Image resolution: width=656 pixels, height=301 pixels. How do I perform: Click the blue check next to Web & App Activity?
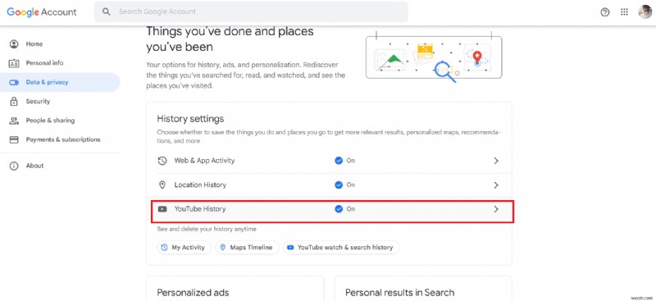339,161
